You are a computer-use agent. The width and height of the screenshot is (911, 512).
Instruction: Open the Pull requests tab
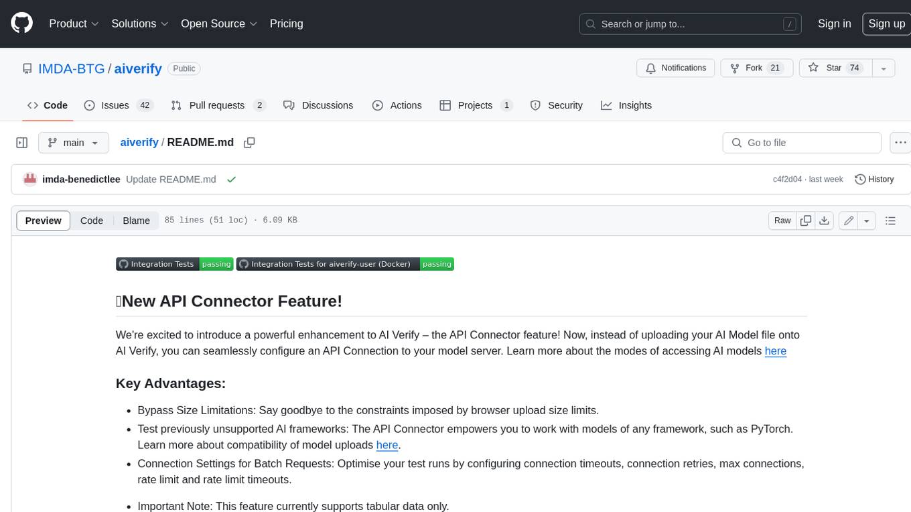pyautogui.click(x=218, y=105)
